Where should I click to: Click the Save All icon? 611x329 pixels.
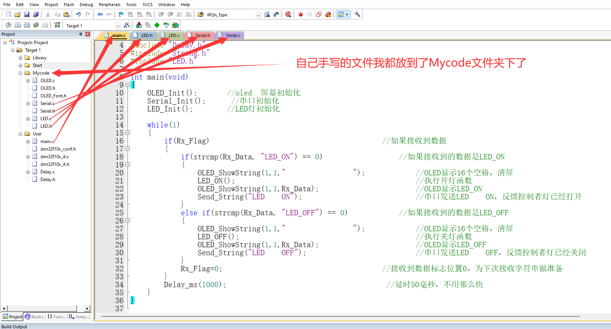tap(36, 14)
